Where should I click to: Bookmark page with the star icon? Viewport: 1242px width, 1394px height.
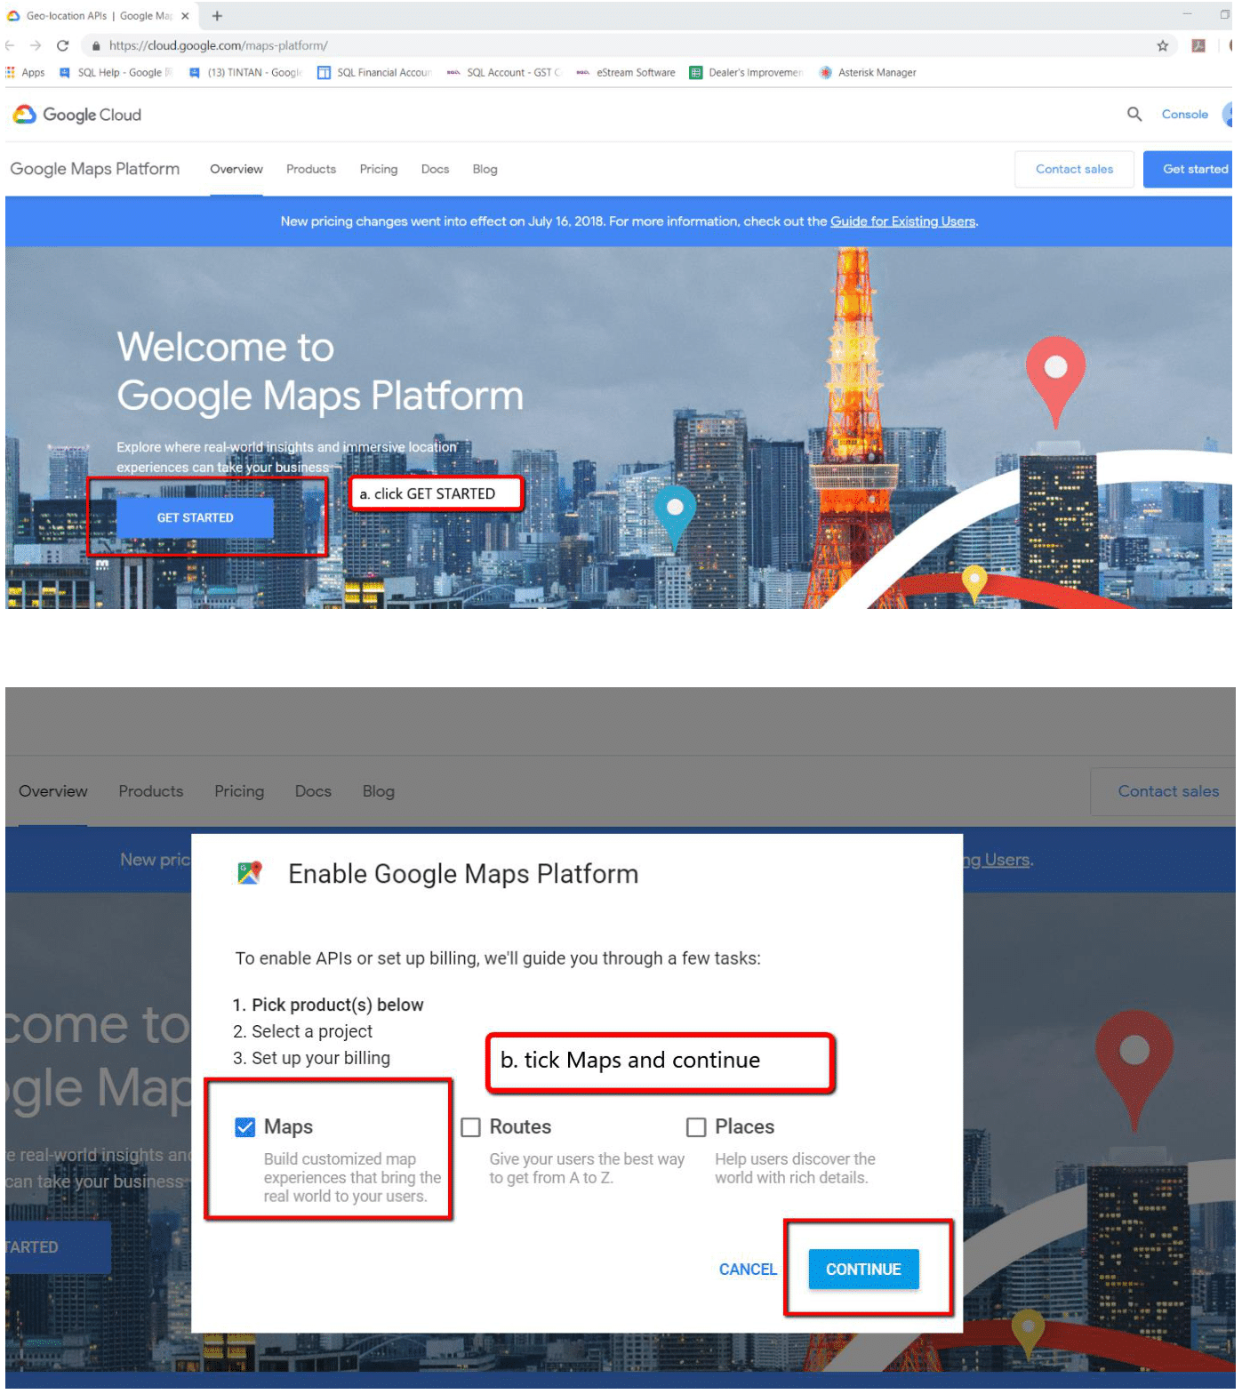click(x=1162, y=45)
